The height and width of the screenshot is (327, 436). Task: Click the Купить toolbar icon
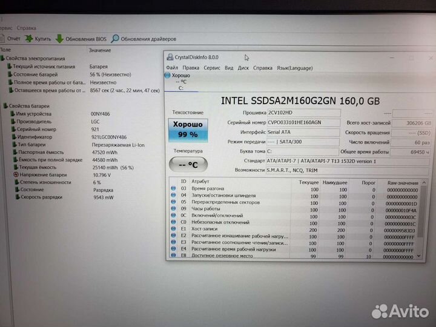(x=28, y=39)
